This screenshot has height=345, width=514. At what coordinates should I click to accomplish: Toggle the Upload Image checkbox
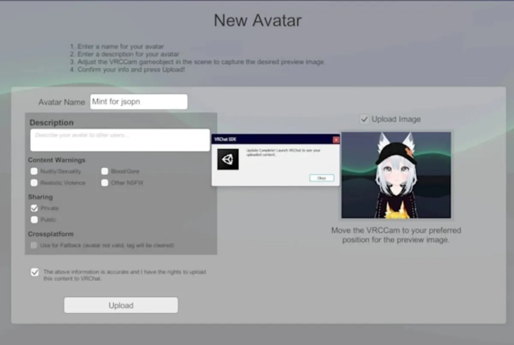point(364,119)
